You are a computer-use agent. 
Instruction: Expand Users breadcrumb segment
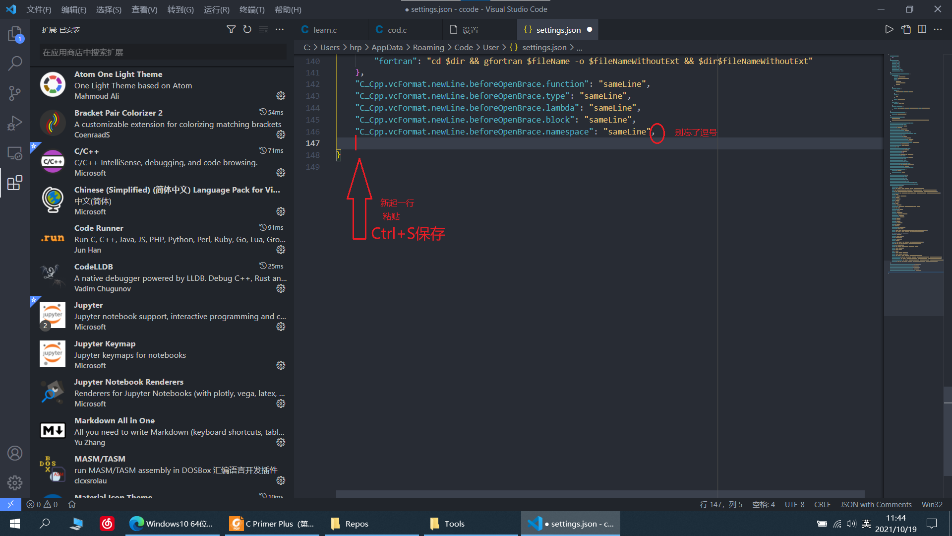[330, 47]
